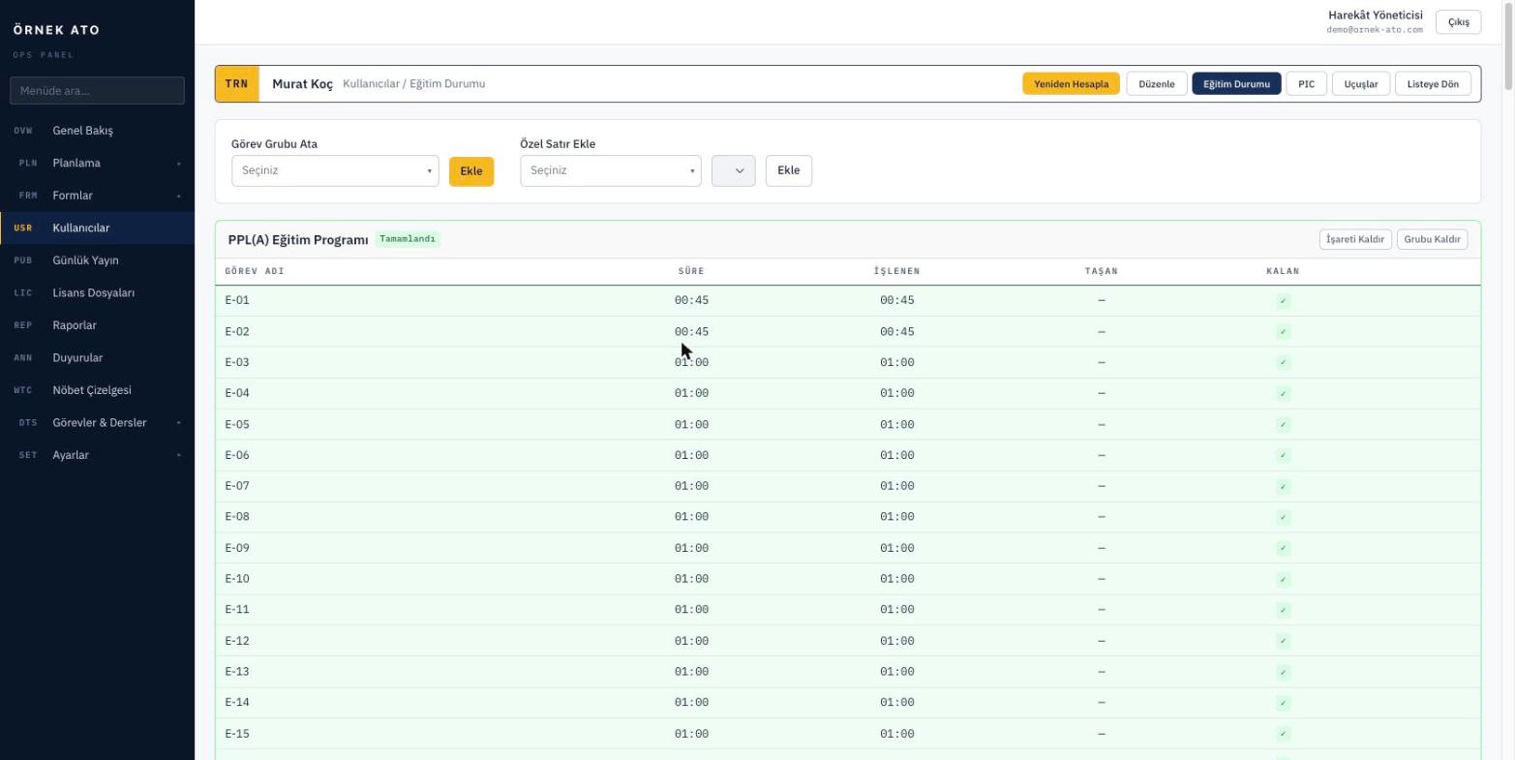This screenshot has height=760, width=1515.
Task: Click the Çıkış logout button
Action: pos(1458,22)
